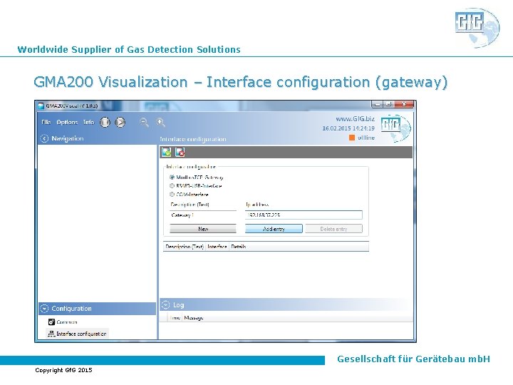Collapse the Configuration section chevron
The height and width of the screenshot is (385, 513).
[x=44, y=309]
